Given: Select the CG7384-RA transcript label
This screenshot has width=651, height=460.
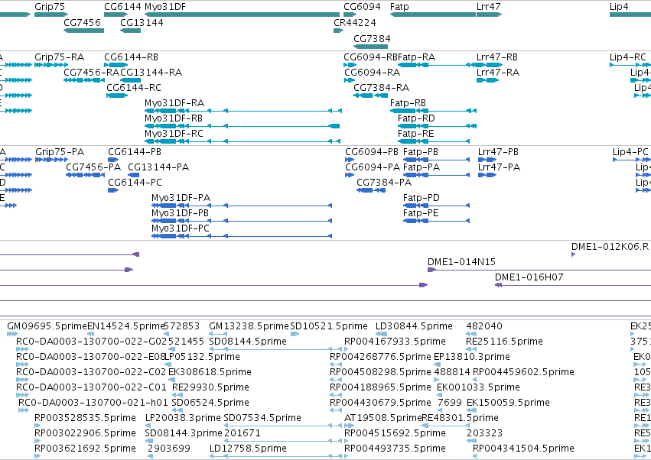Looking at the screenshot, I should [381, 88].
